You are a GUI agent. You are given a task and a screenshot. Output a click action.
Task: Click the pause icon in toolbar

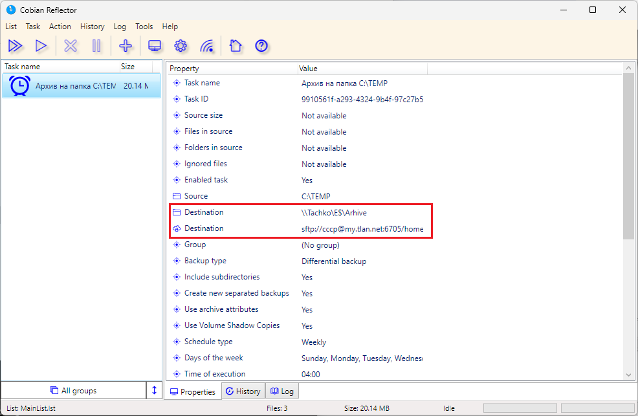click(x=96, y=46)
